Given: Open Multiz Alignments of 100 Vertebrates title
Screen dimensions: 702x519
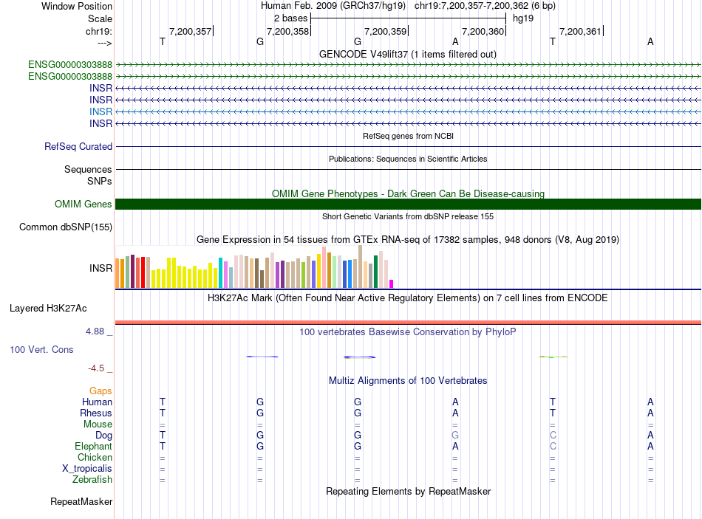Looking at the screenshot, I should [408, 381].
